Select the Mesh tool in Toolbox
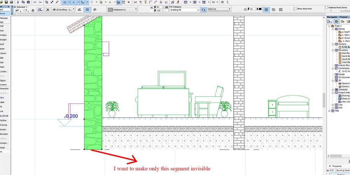 click(5, 67)
